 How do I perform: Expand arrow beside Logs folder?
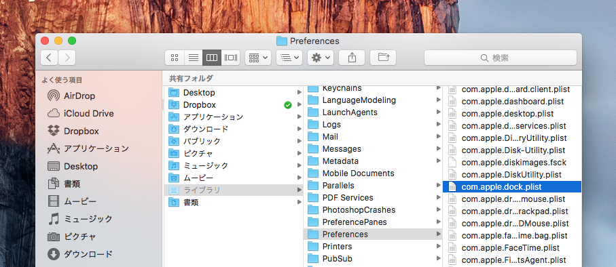pyautogui.click(x=439, y=124)
